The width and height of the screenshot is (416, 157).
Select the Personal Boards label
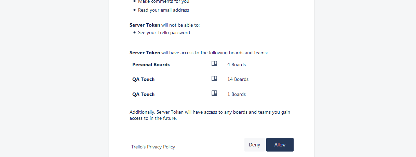[x=151, y=65]
